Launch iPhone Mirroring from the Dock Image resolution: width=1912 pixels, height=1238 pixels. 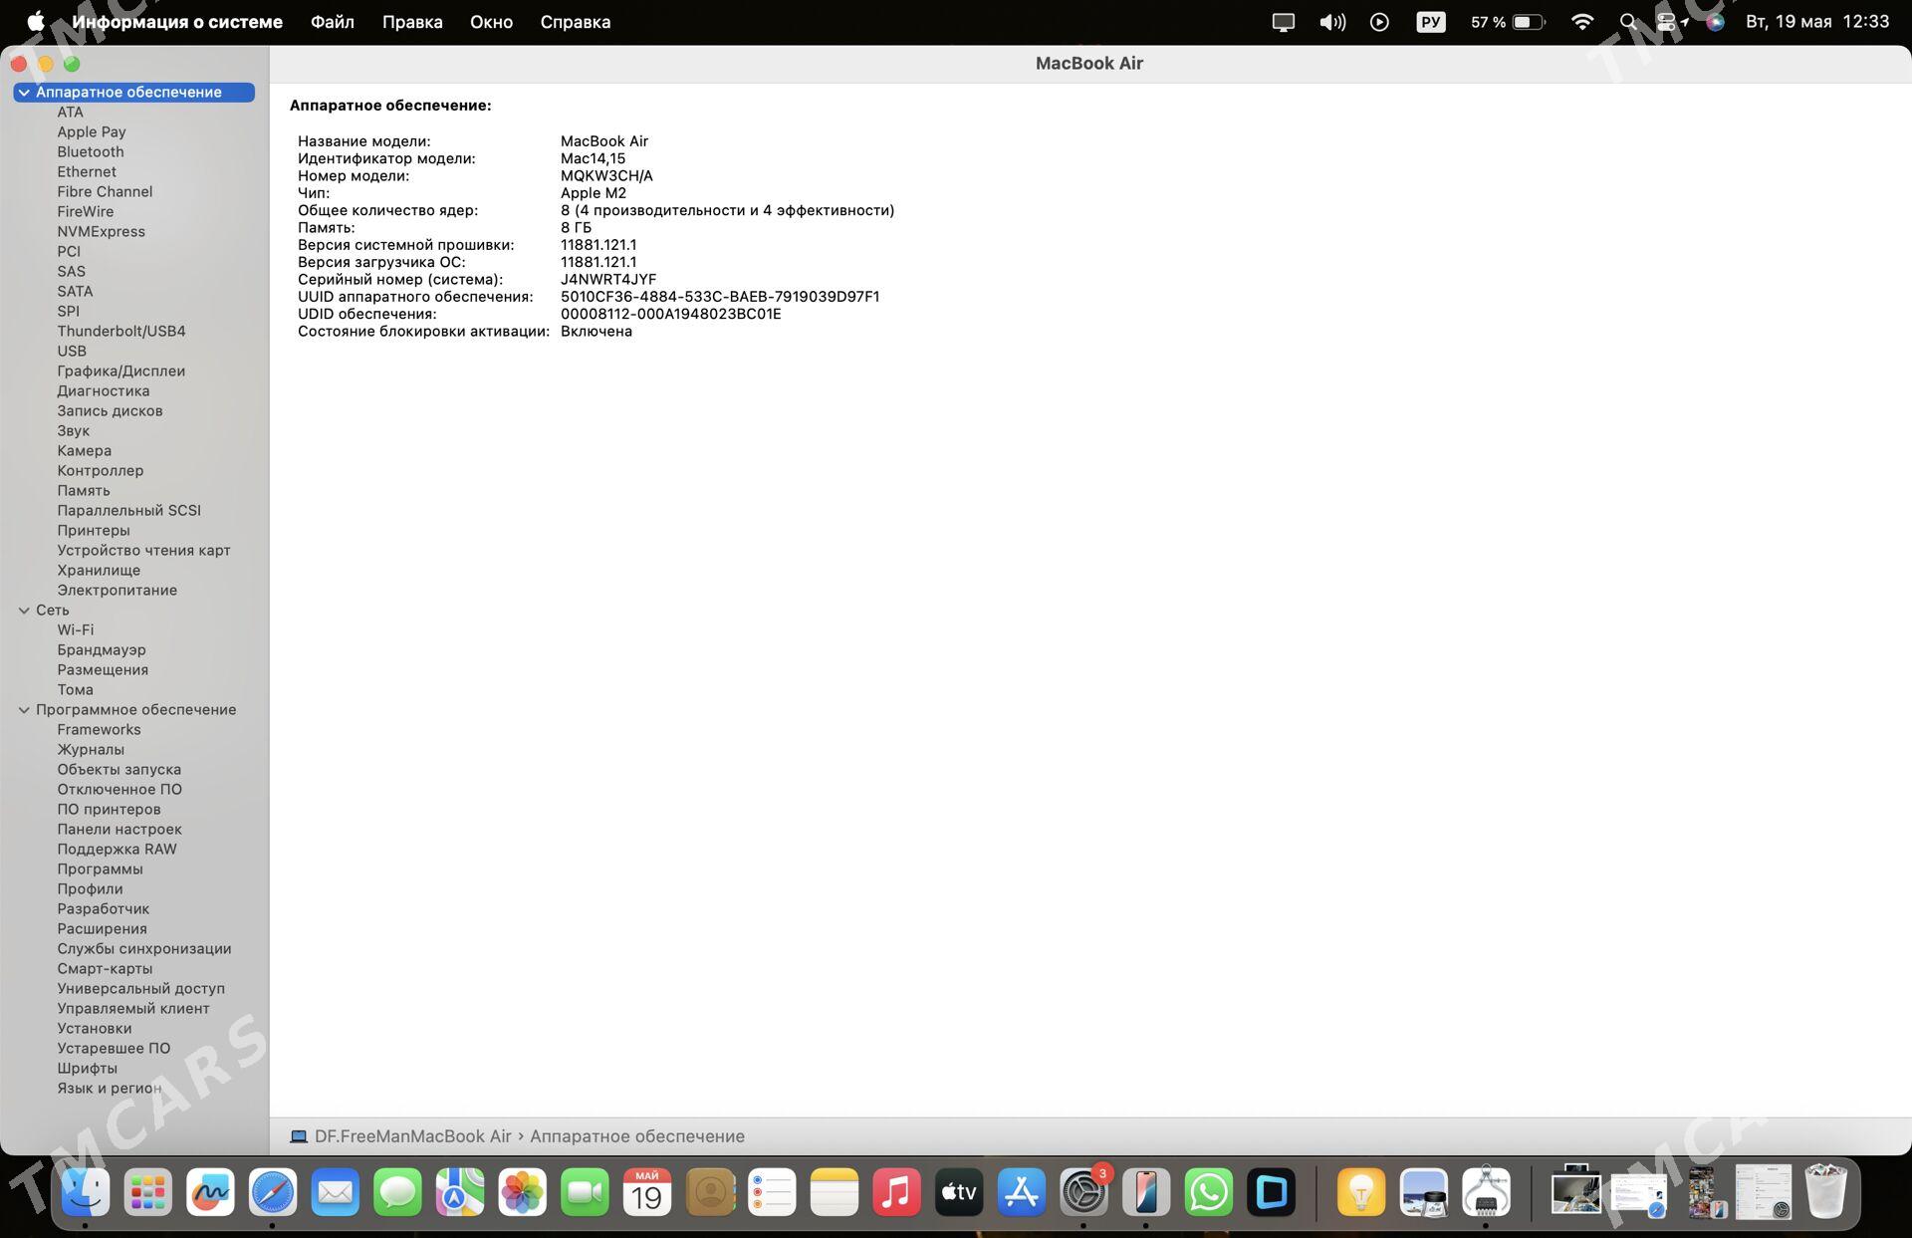1146,1191
